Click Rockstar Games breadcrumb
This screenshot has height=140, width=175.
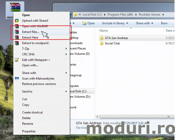click(149, 15)
